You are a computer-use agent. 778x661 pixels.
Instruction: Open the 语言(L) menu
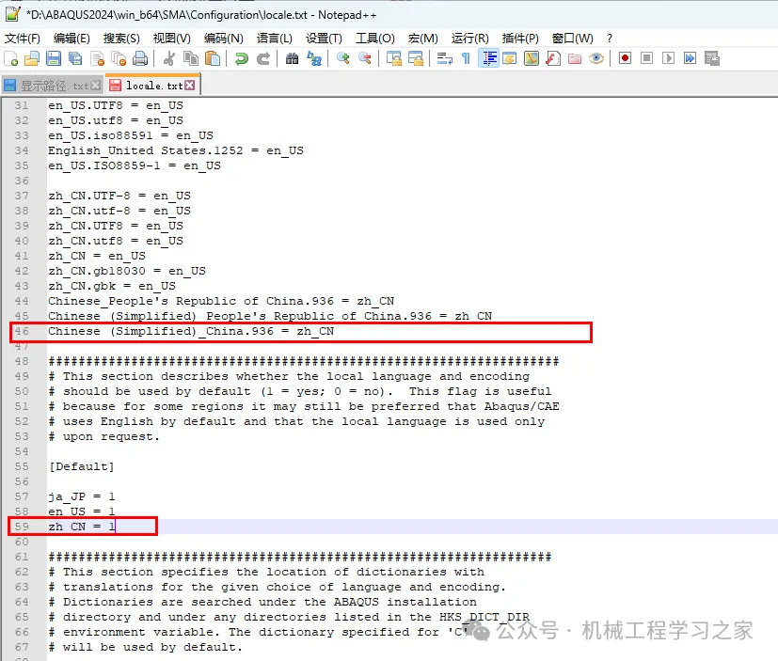click(275, 39)
